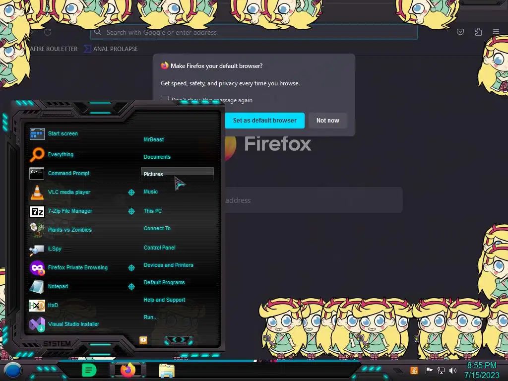Open ILSpy application icon

[37, 250]
